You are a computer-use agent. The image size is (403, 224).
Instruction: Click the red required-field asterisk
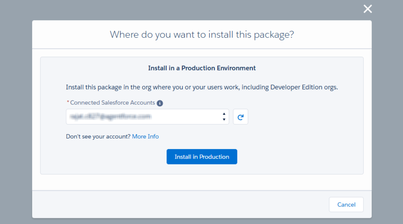(68, 103)
